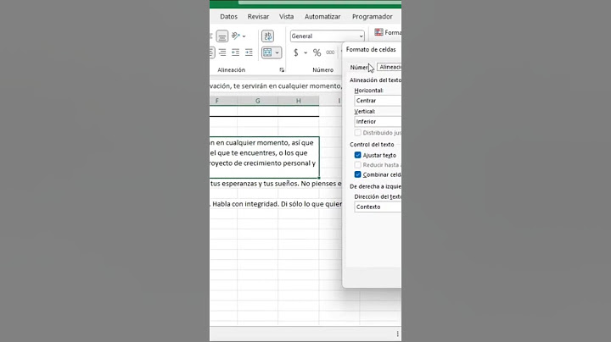Image resolution: width=611 pixels, height=342 pixels.
Task: Toggle the Reducir hasta ajustar checkbox
Action: [358, 165]
